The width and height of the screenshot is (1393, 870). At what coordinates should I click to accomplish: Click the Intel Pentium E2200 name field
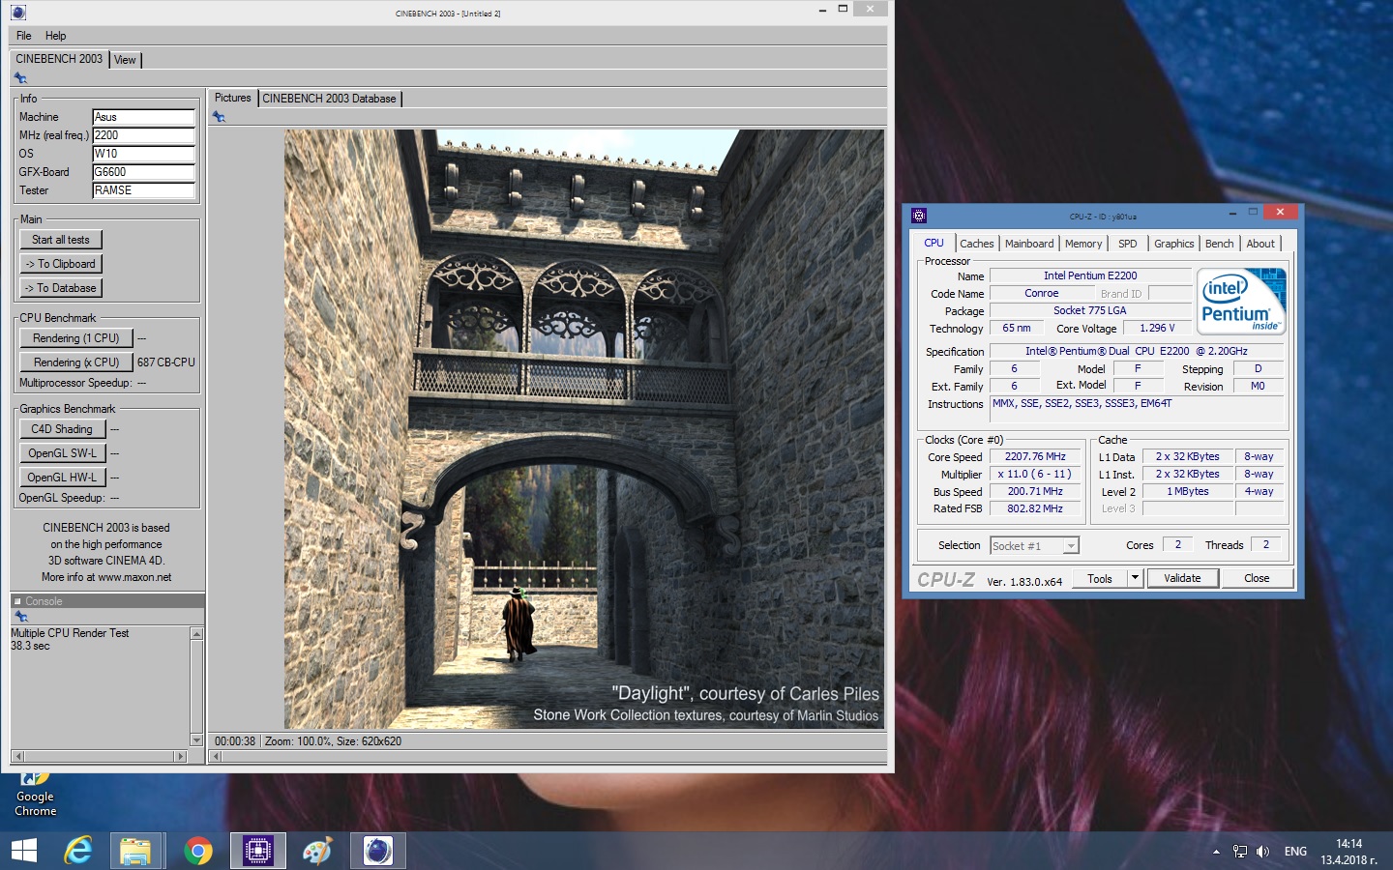1090,275
